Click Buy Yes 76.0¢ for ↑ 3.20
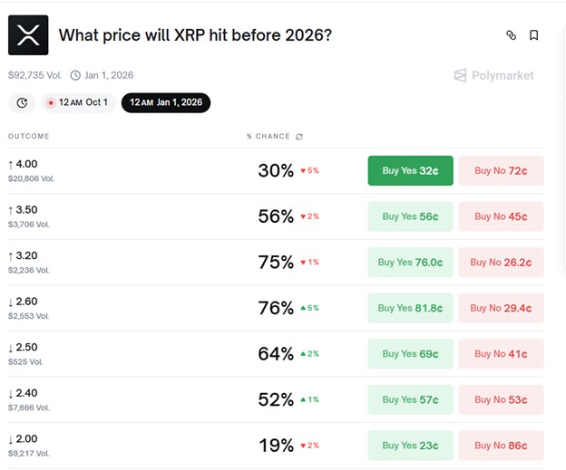This screenshot has height=470, width=566. point(410,263)
